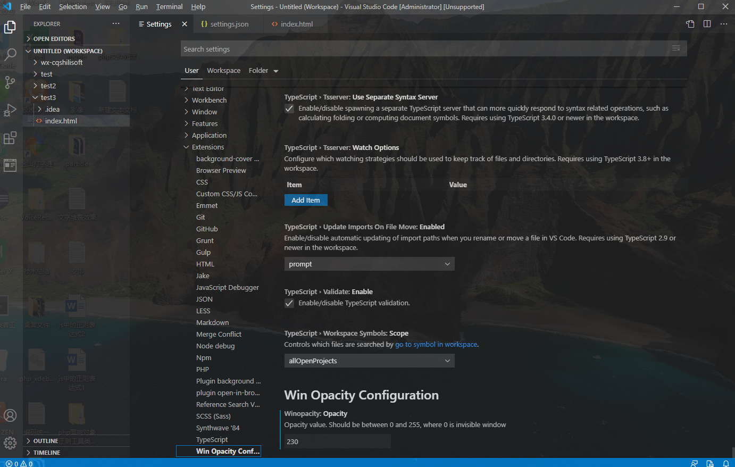Open the Help menu

pos(198,7)
